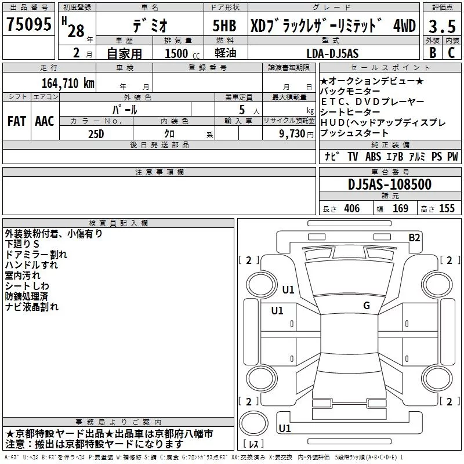The image size is (464, 464).
Task: Click the TV equipment entry
Action: point(353,156)
